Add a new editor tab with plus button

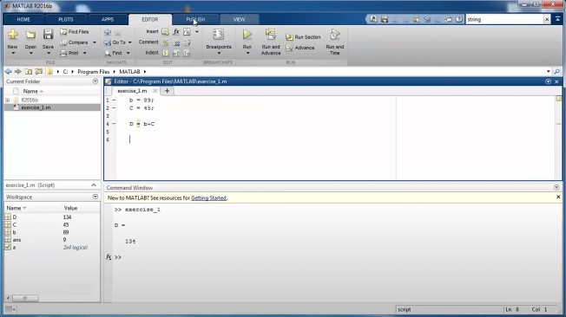167,91
